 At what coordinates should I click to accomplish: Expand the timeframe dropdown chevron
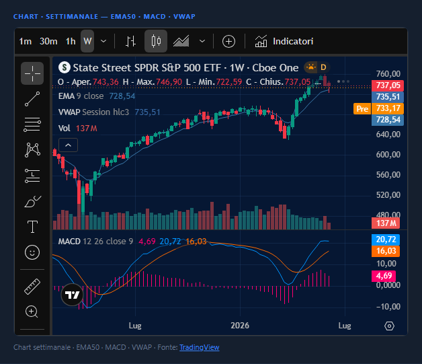pyautogui.click(x=103, y=42)
